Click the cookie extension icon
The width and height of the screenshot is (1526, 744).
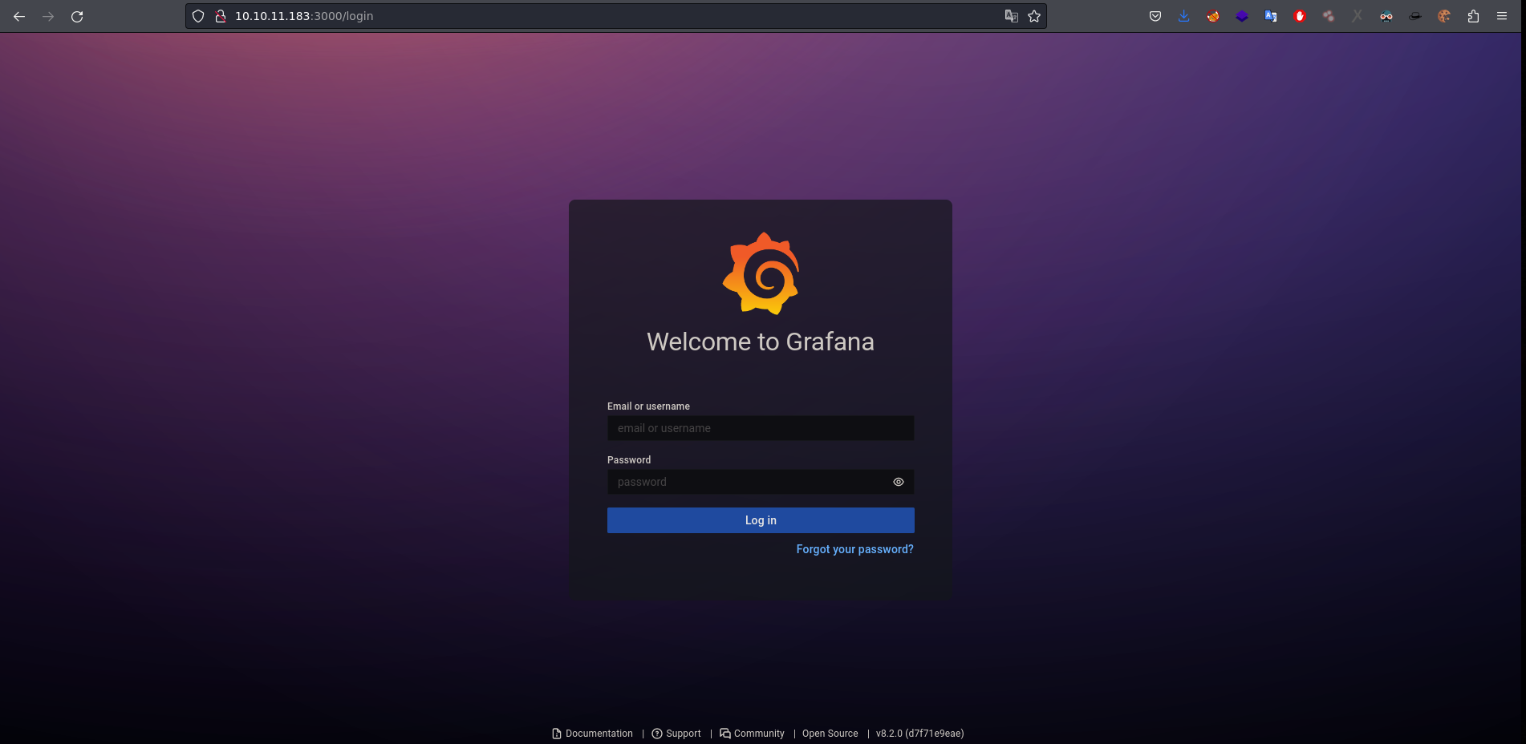point(1443,16)
